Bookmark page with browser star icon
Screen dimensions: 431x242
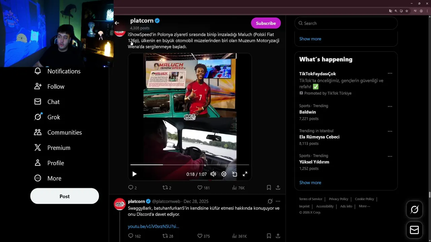coord(407,11)
